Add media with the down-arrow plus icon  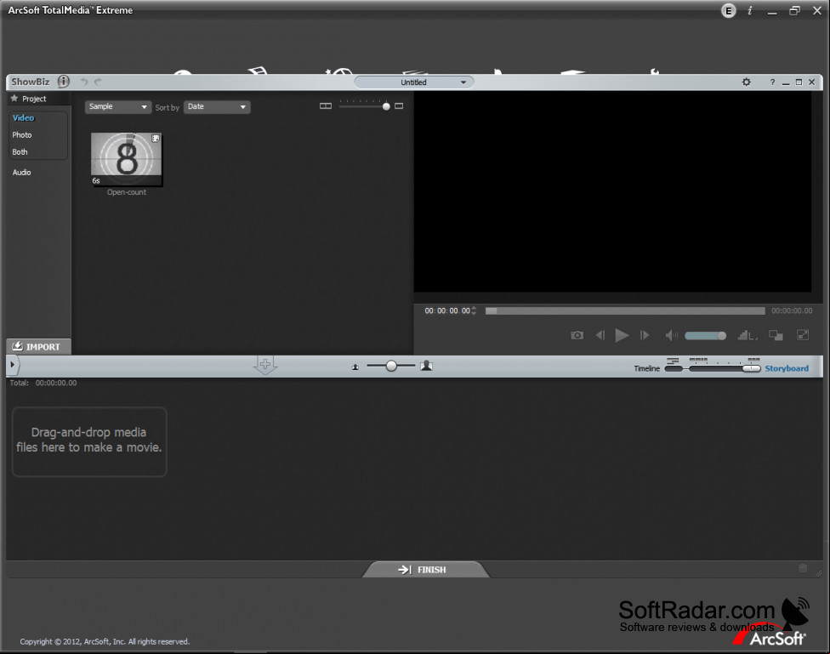[x=265, y=365]
